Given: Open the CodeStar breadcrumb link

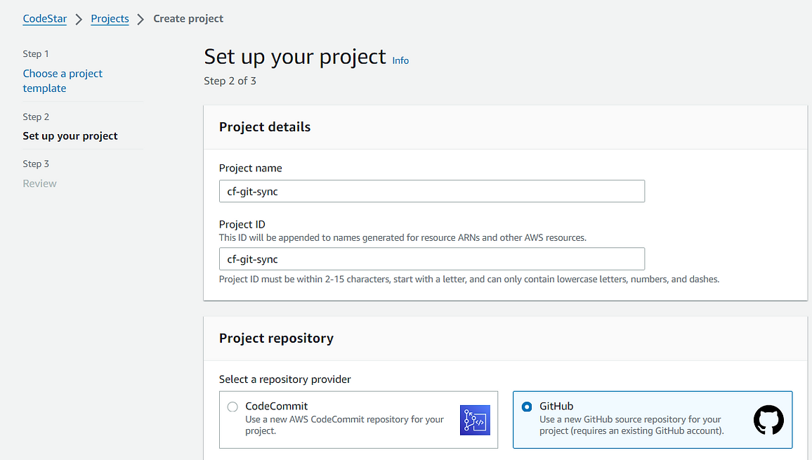Looking at the screenshot, I should pos(44,19).
